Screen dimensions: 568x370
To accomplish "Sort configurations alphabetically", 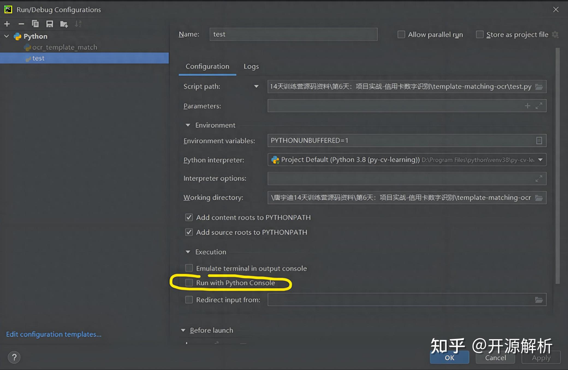I will click(x=78, y=24).
